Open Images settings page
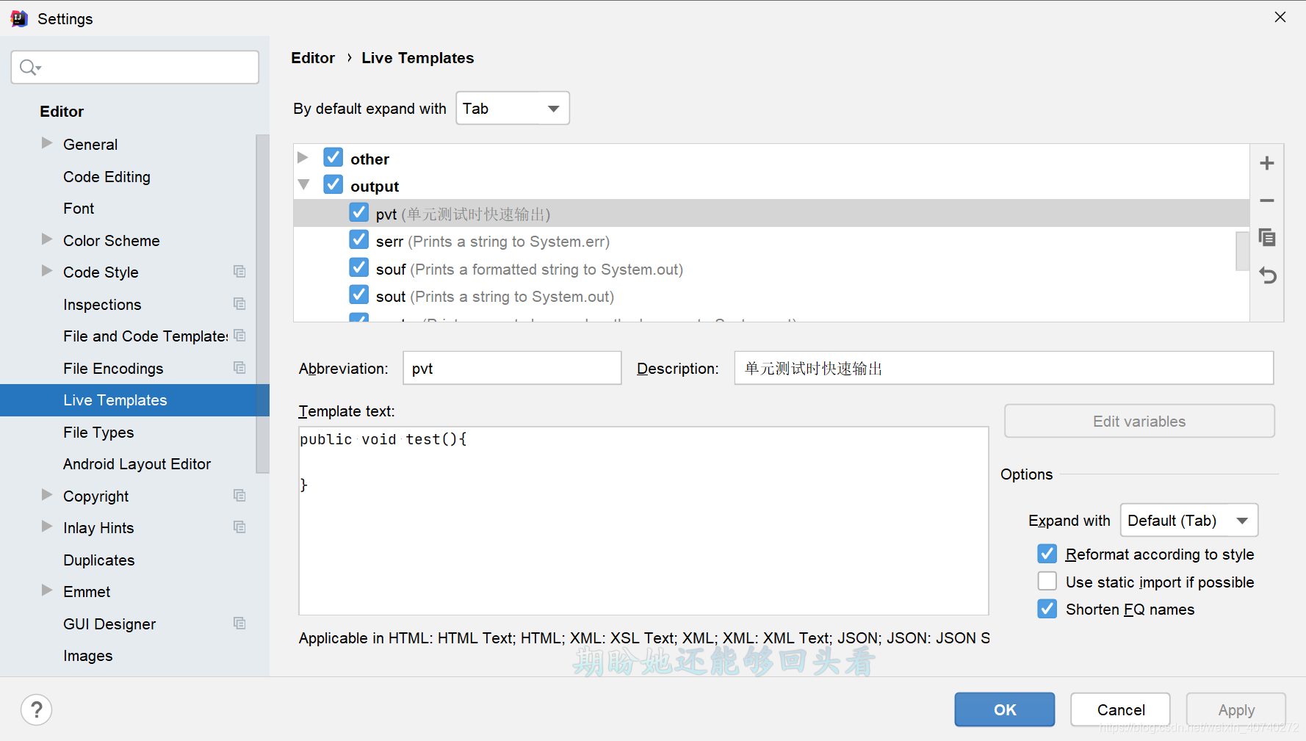 88,656
